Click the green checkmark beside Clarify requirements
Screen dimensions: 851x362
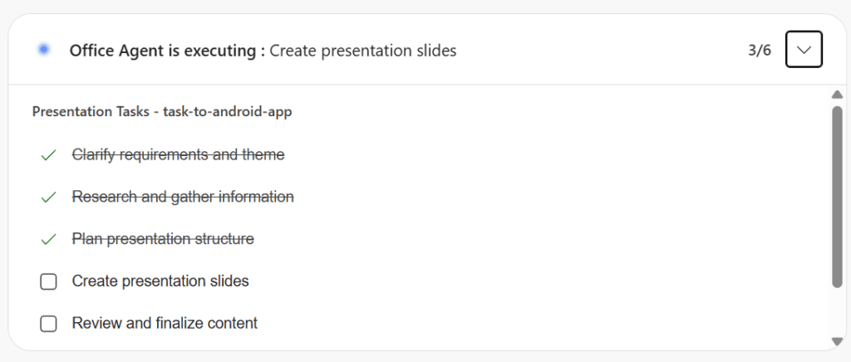(x=49, y=155)
